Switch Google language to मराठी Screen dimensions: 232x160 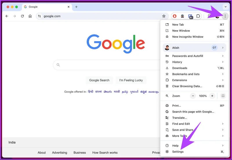[117, 92]
